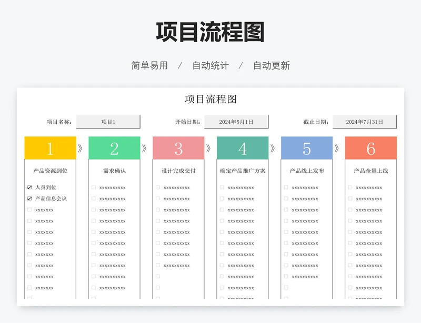The image size is (421, 323).
Task: Select the 需求确认 stage title
Action: tap(114, 171)
